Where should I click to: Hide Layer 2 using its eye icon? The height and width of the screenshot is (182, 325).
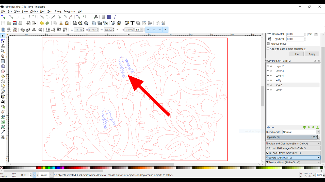click(268, 66)
